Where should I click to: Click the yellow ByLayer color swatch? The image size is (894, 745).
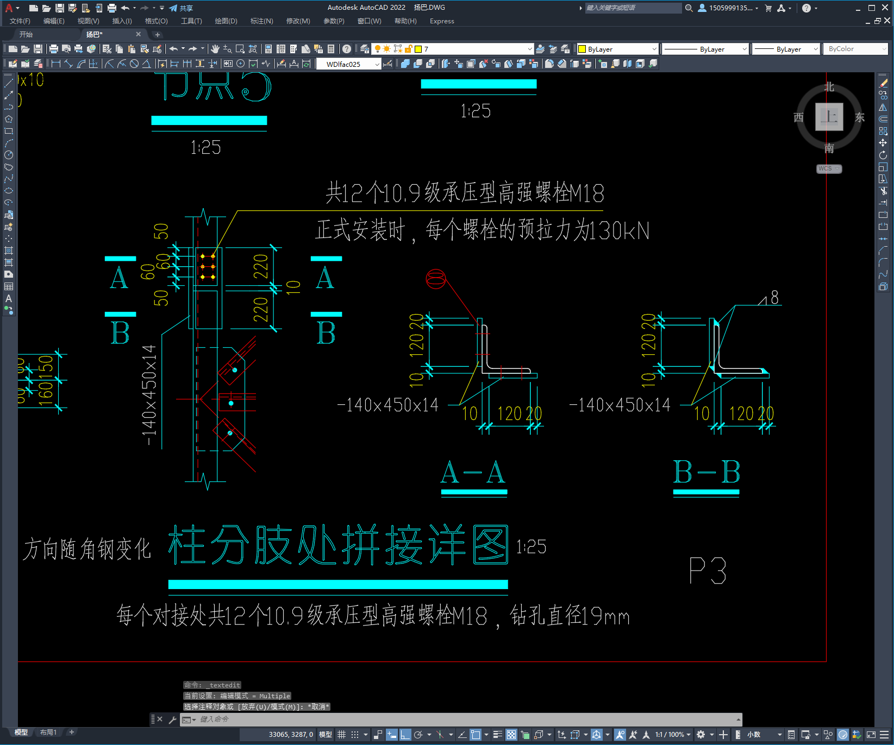click(x=582, y=49)
